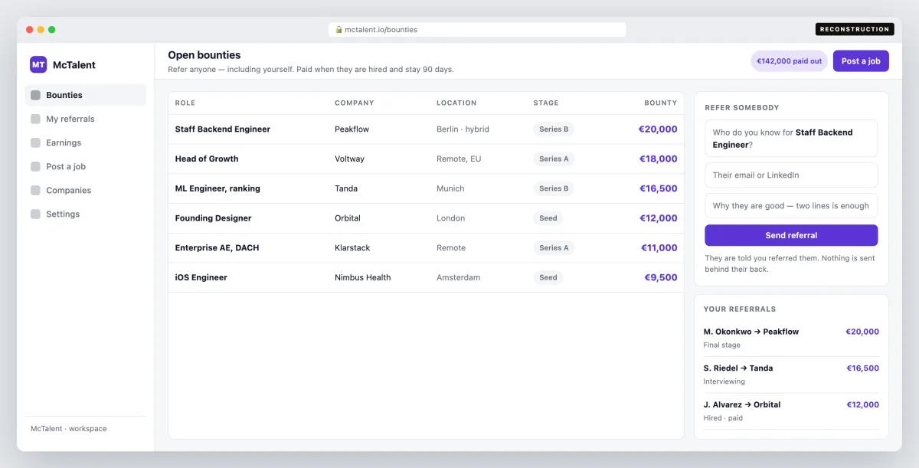The image size is (919, 468).
Task: Click the Seed tag on iOS Engineer
Action: [548, 277]
